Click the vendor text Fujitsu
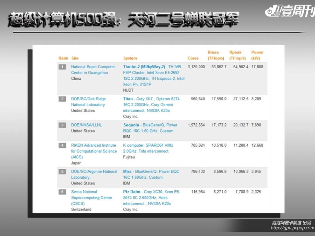 129,157
